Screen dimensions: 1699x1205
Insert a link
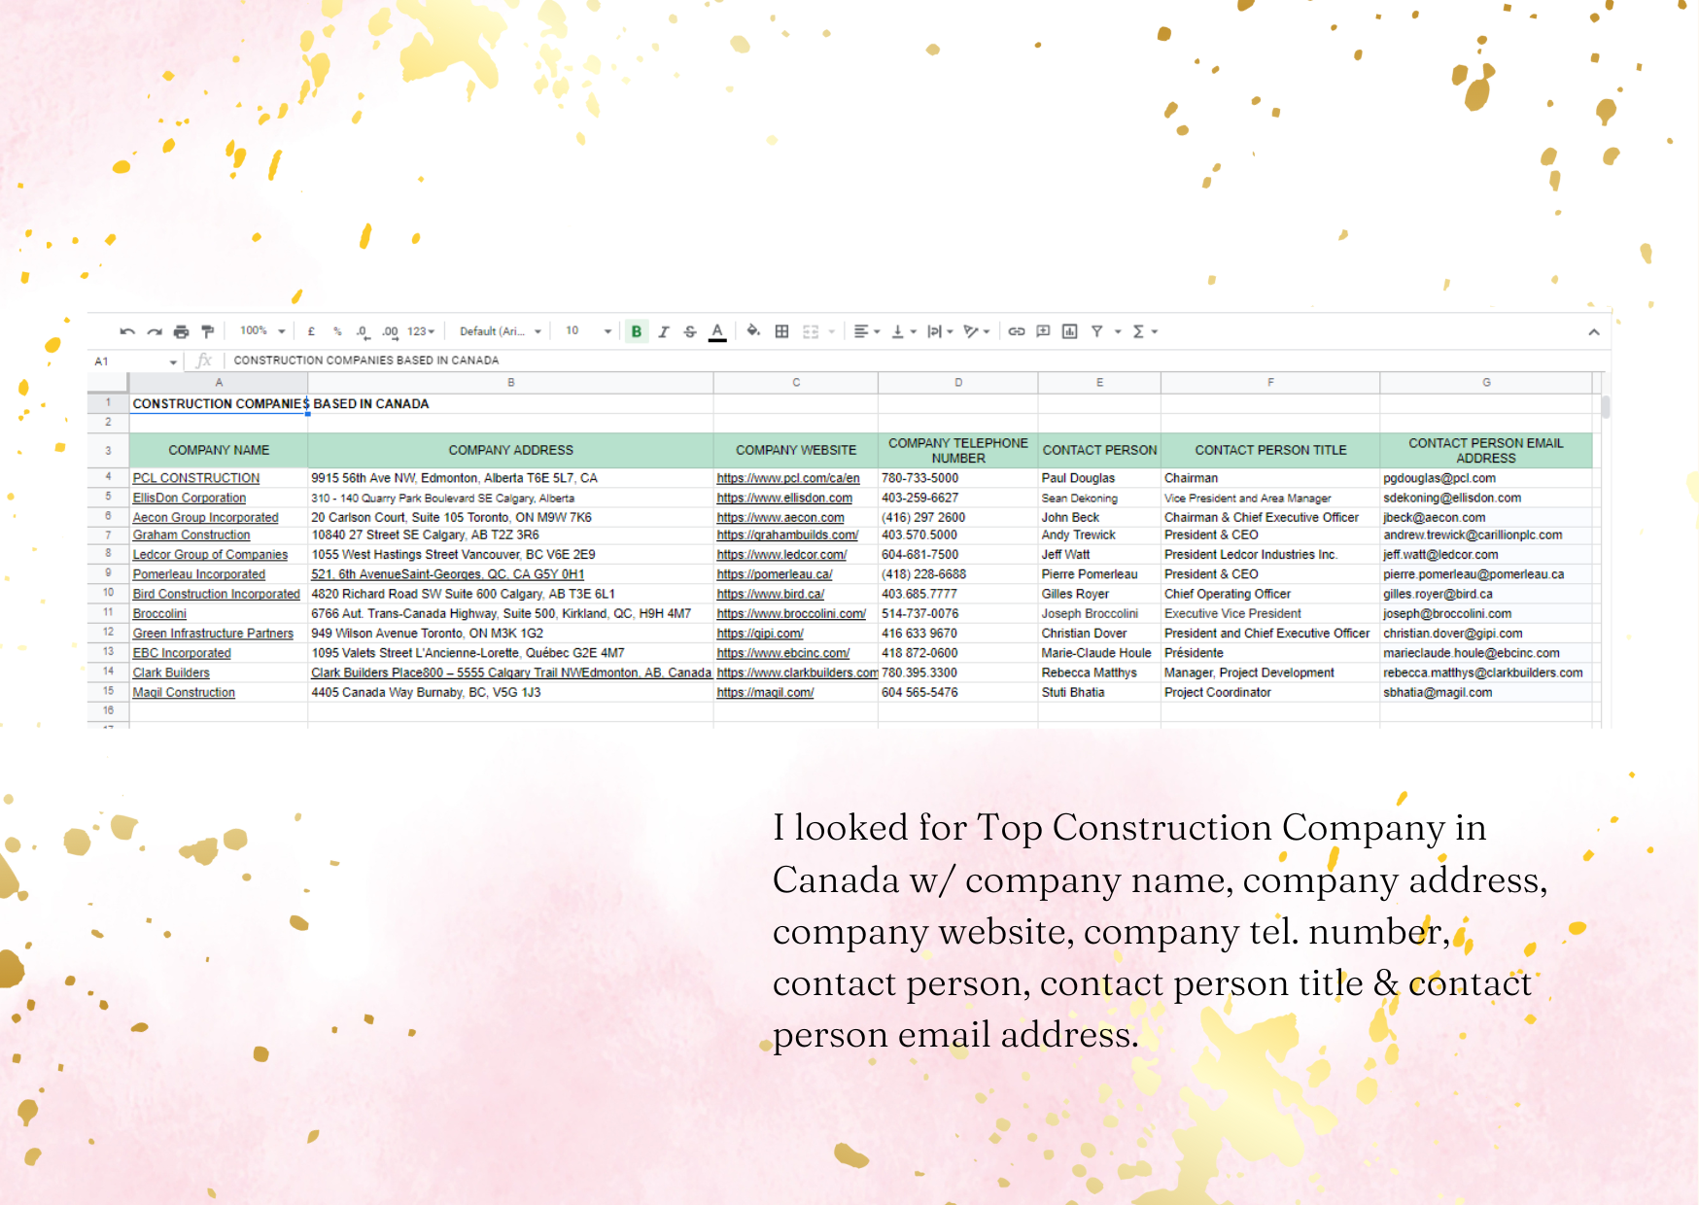(x=1017, y=331)
